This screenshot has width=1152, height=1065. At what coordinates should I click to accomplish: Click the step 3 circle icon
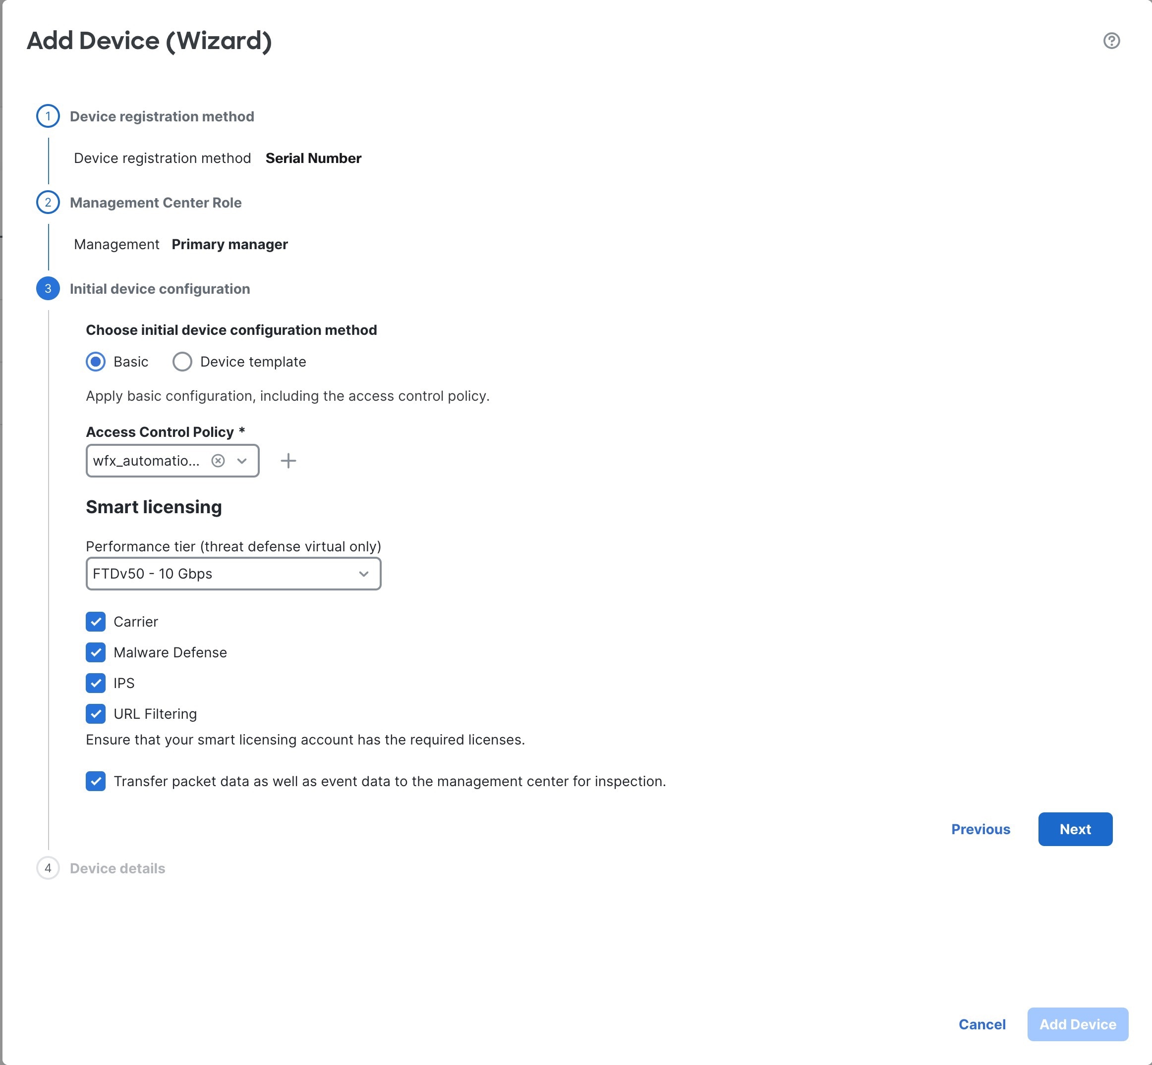[x=48, y=289]
